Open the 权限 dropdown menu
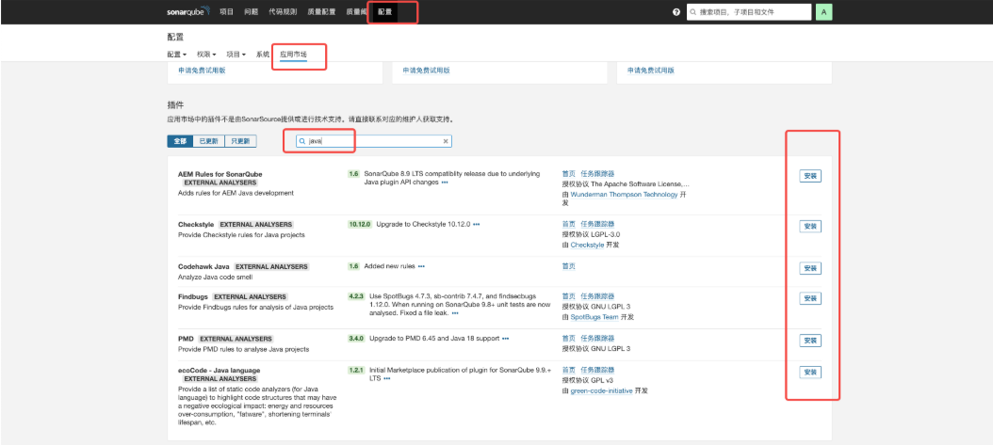This screenshot has height=445, width=993. (206, 55)
